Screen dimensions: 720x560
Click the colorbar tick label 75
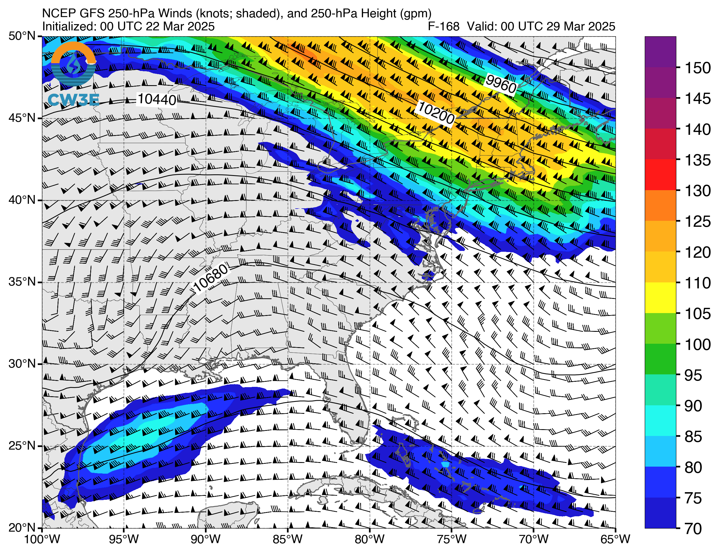693,498
